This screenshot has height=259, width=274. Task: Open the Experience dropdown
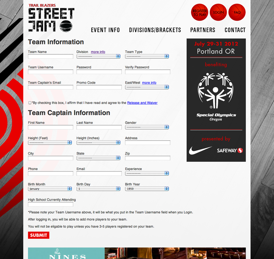pyautogui.click(x=147, y=173)
